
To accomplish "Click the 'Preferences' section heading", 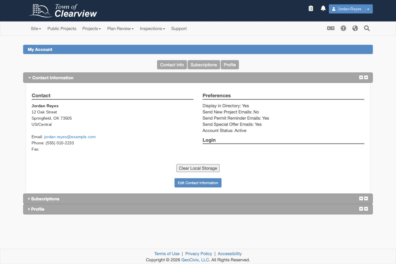I will 217,95.
